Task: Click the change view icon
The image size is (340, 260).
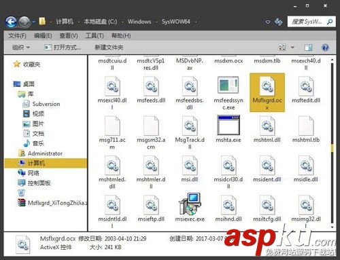Action: click(282, 48)
